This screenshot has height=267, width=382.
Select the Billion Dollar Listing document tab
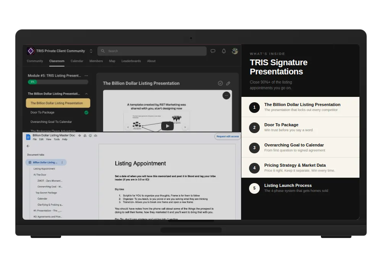pyautogui.click(x=46, y=162)
